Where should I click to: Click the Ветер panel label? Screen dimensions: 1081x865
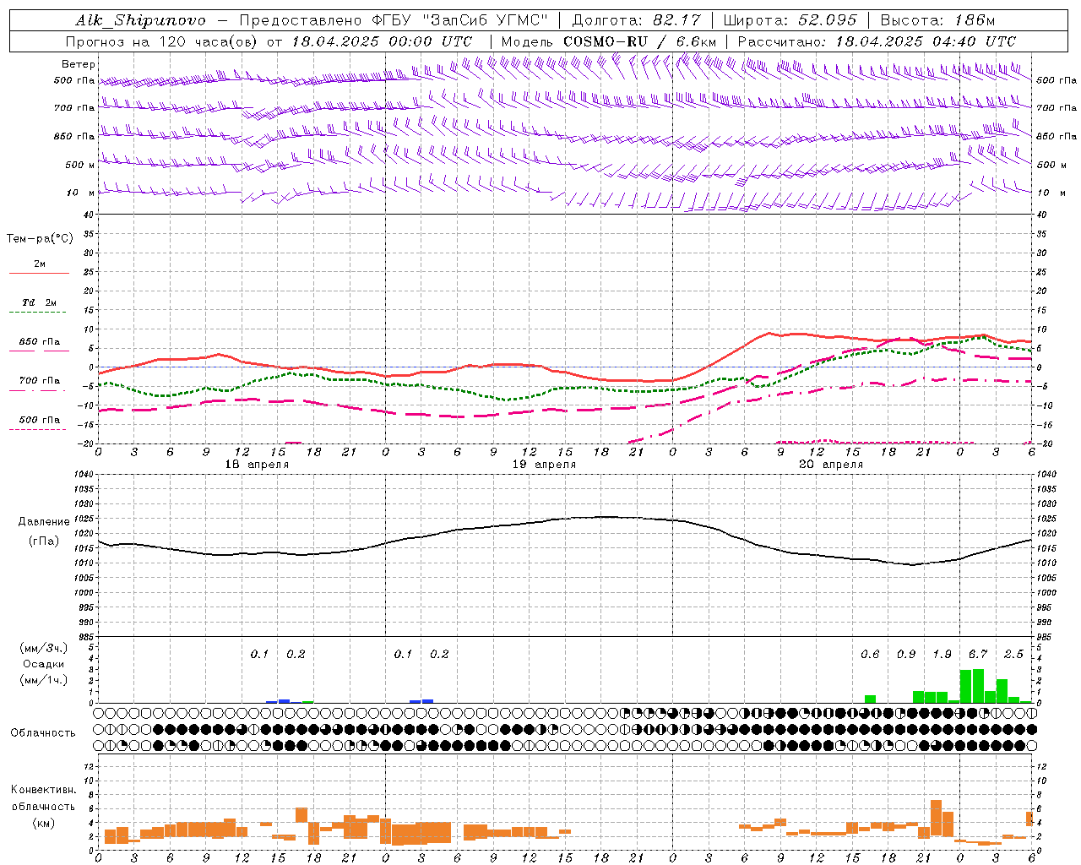click(x=79, y=64)
